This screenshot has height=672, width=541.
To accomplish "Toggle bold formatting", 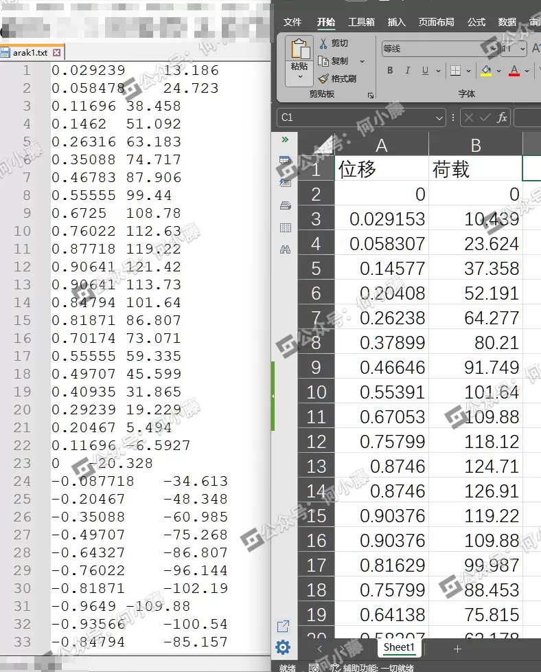I will click(x=390, y=71).
